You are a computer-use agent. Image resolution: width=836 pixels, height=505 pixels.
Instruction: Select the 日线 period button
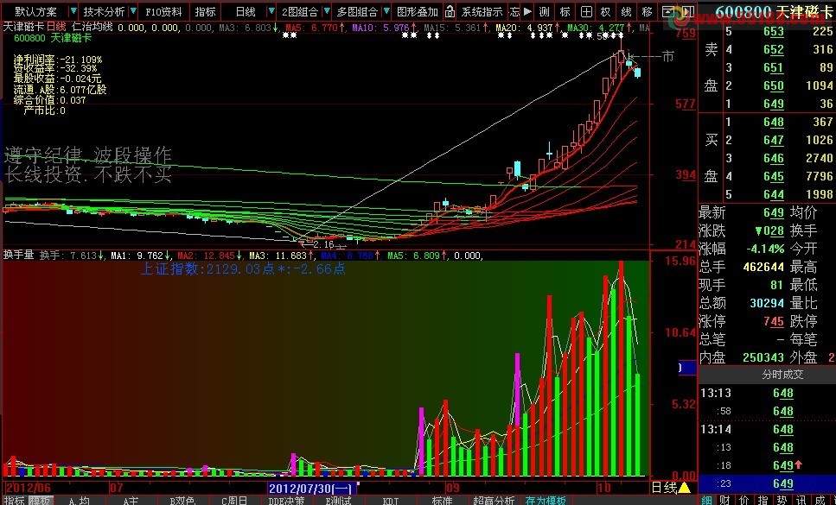point(246,11)
